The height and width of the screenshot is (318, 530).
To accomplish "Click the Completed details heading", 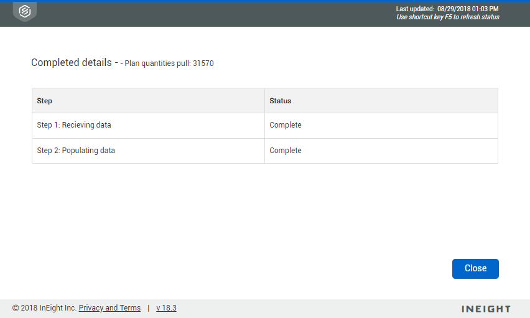I will pos(71,62).
